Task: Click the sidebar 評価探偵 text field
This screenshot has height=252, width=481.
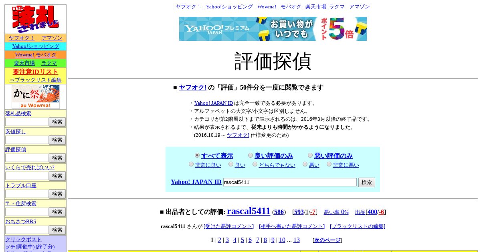Action: 27,158
